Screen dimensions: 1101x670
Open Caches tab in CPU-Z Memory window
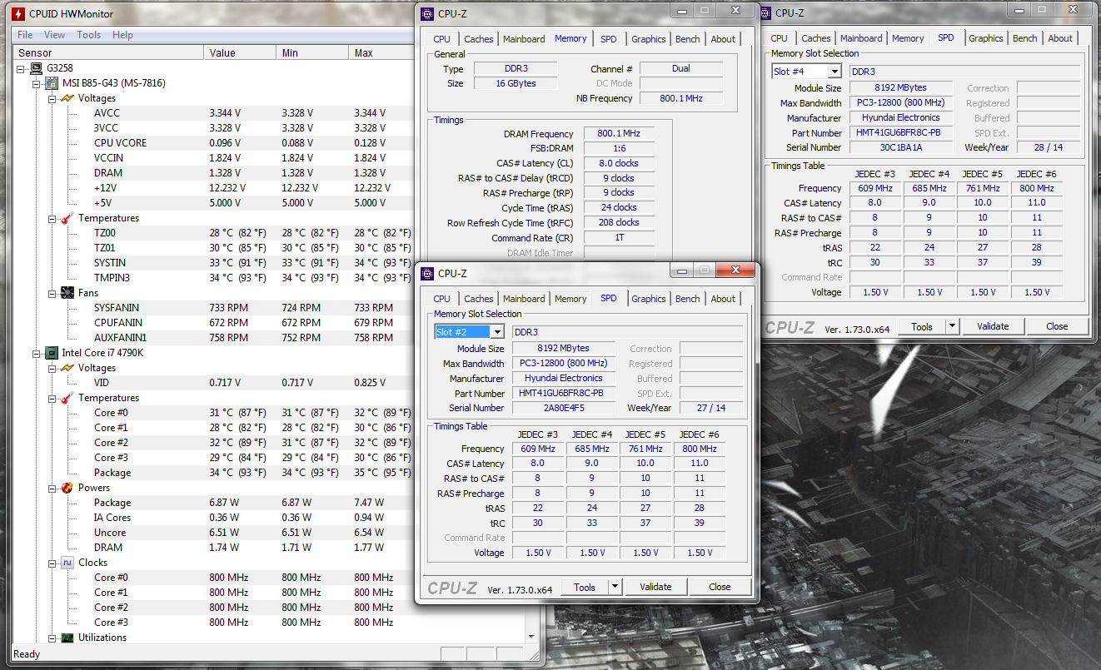(x=478, y=39)
